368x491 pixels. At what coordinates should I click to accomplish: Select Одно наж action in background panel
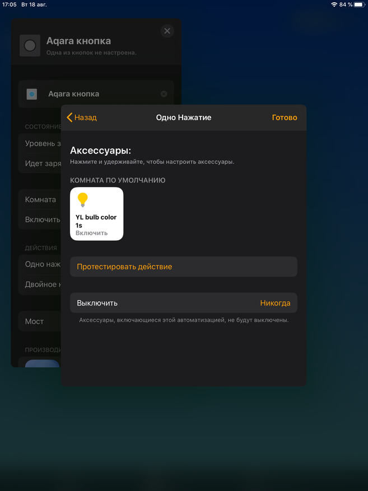[40, 264]
